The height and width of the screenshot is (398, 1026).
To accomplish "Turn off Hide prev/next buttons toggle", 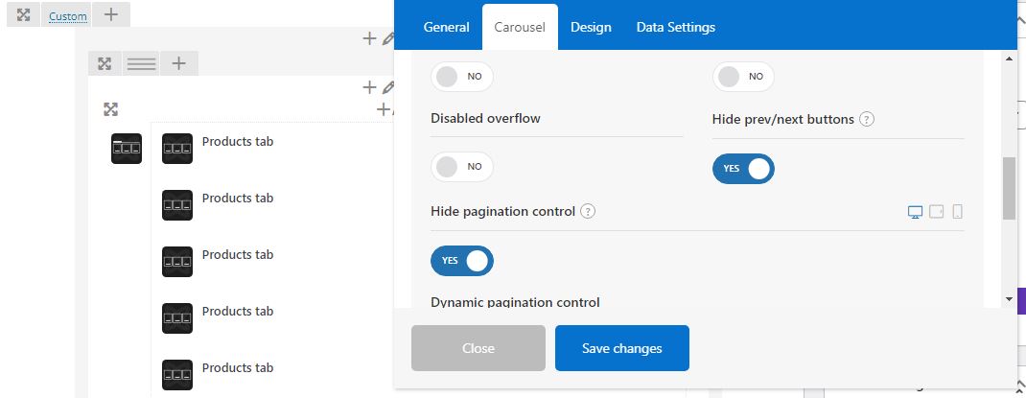I will point(743,169).
